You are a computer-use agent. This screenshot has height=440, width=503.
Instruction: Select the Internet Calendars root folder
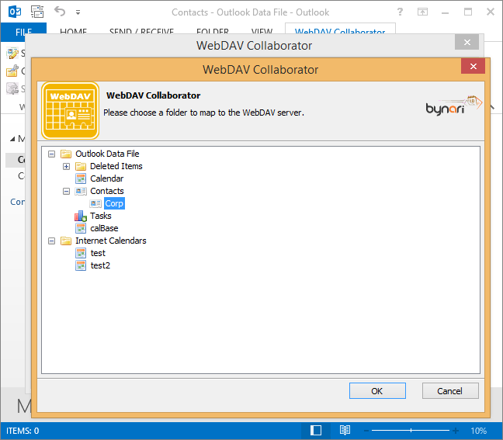click(111, 241)
